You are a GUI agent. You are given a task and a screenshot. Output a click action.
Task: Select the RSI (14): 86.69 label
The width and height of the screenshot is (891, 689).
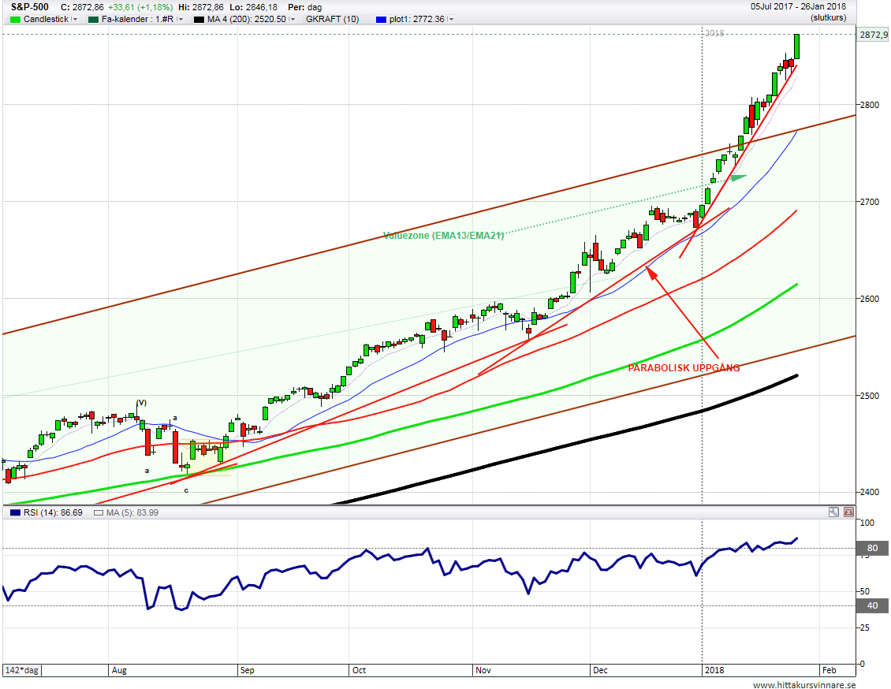point(53,512)
